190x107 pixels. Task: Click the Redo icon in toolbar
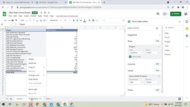9,21
